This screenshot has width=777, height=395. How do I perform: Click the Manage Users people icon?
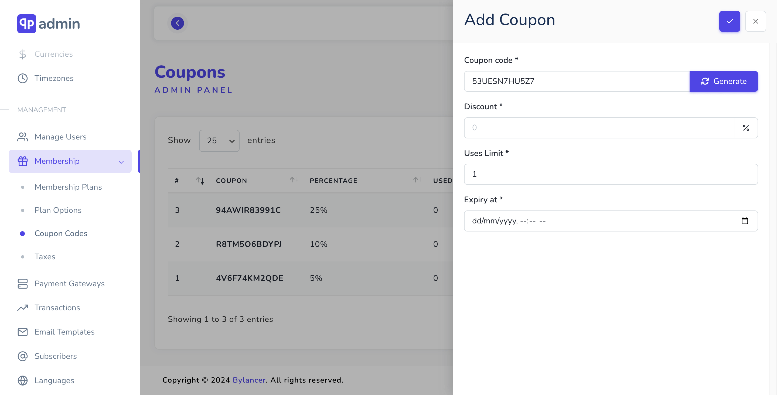[23, 137]
